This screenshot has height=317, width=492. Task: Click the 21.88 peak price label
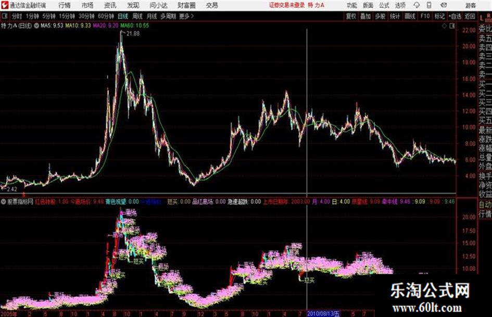[x=133, y=34]
